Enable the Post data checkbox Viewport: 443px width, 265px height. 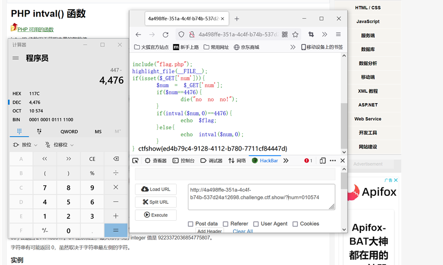point(191,224)
